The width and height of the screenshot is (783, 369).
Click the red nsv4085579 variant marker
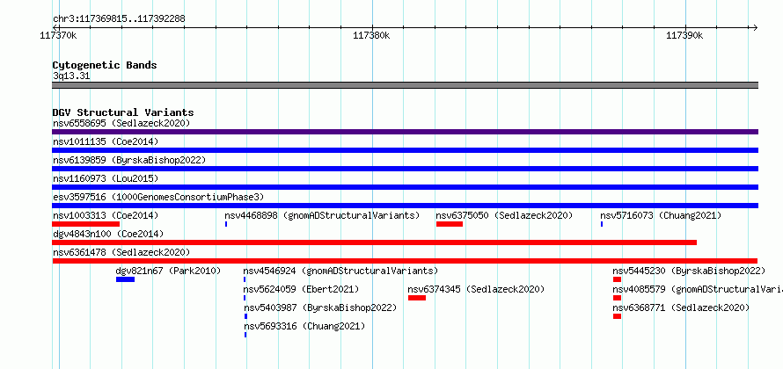618,298
